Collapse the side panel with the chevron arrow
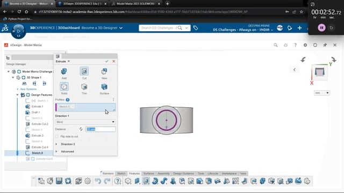This screenshot has width=344, height=193. 295,70
